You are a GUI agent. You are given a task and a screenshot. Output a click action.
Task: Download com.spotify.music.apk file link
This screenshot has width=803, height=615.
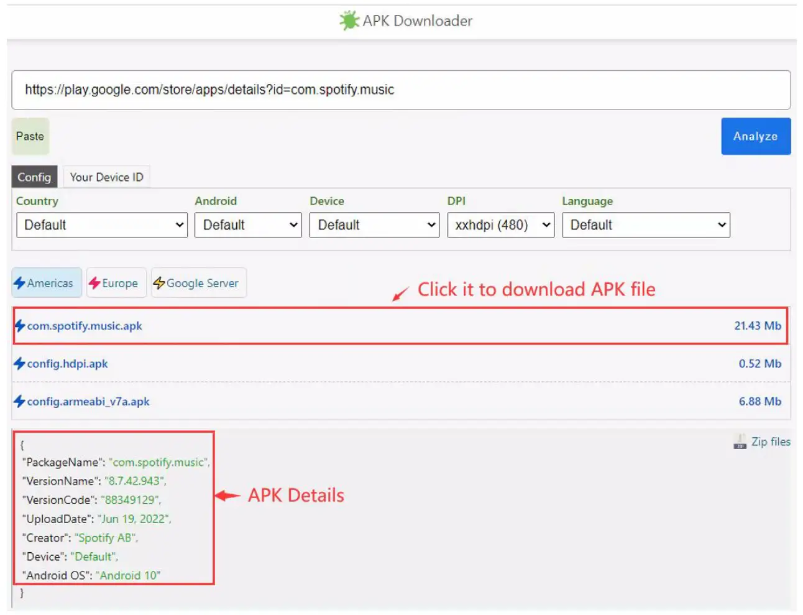[x=85, y=326]
